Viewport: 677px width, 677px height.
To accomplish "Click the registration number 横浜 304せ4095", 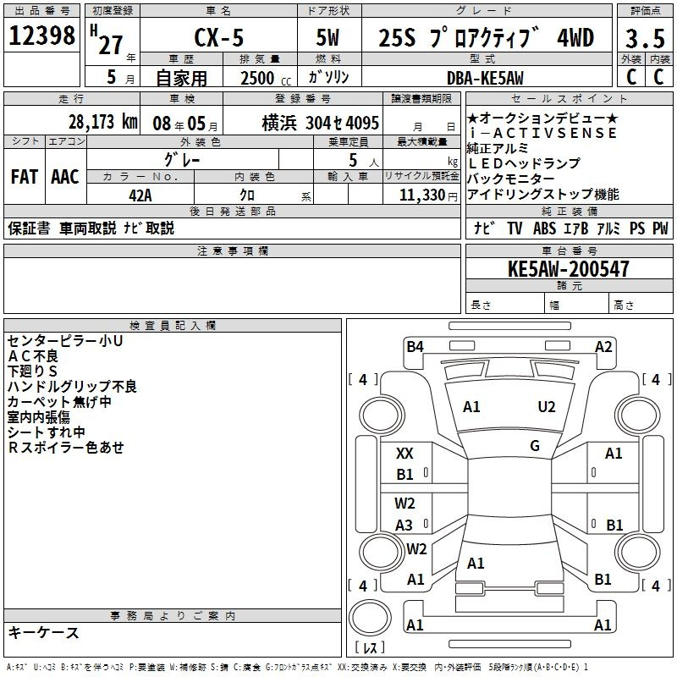I will 321,123.
